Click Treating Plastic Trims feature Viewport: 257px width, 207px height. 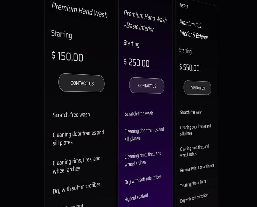(193, 184)
